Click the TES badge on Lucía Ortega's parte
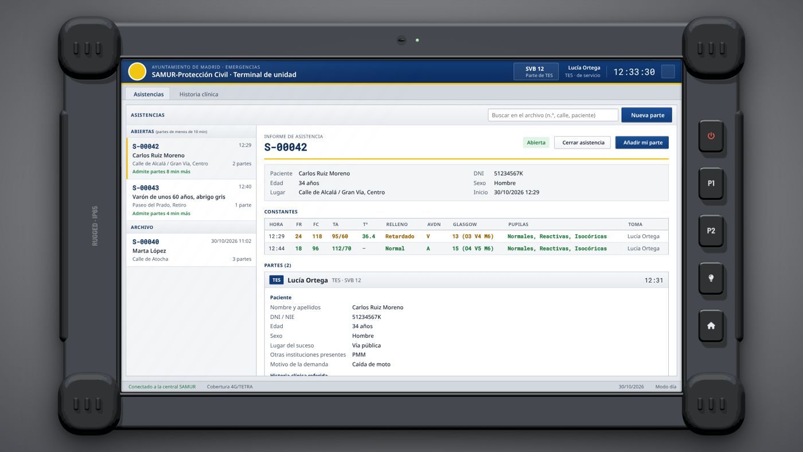 tap(276, 280)
